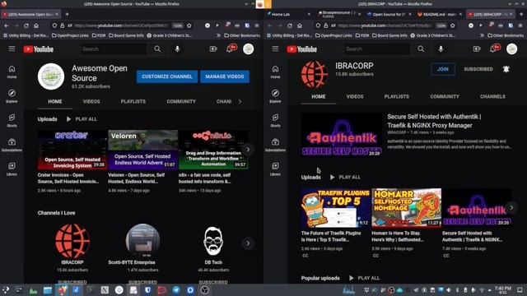
Task: Open application launcher in taskbar
Action: (6, 290)
